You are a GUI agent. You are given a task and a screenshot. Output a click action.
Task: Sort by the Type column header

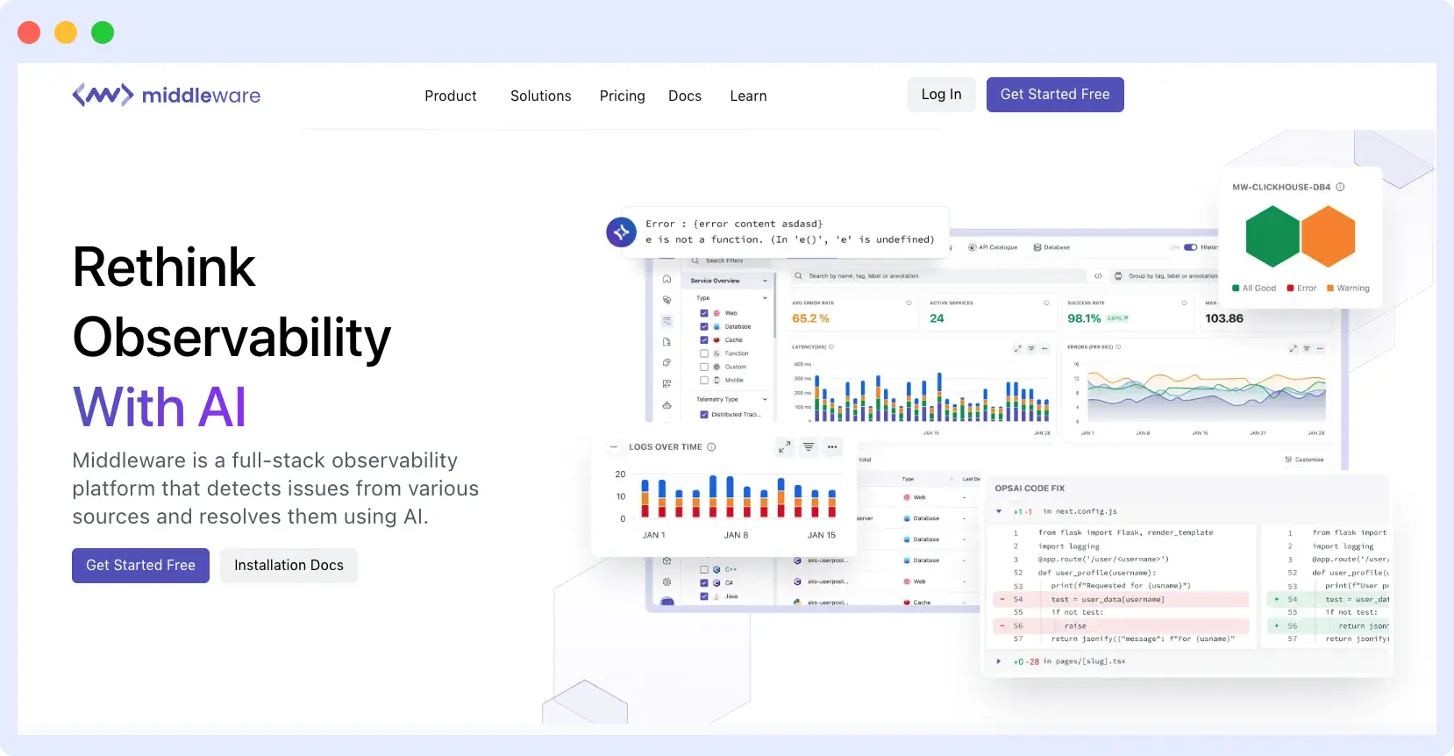point(908,479)
